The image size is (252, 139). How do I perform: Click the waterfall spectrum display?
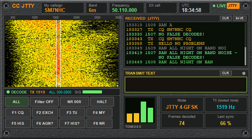click(62, 54)
